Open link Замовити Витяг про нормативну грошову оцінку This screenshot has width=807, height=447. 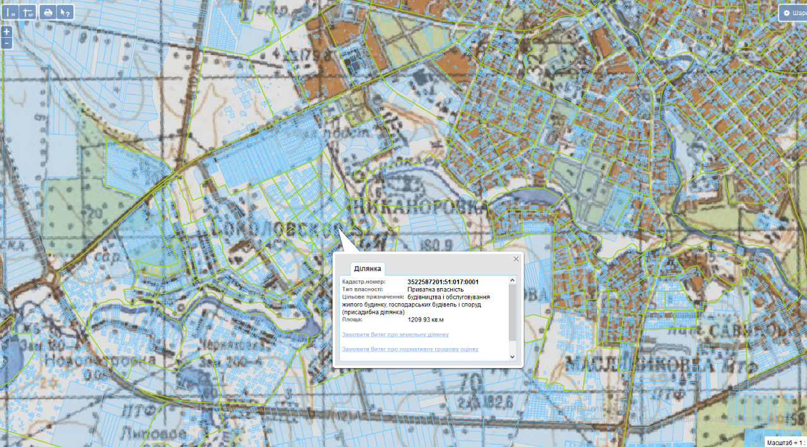point(410,349)
